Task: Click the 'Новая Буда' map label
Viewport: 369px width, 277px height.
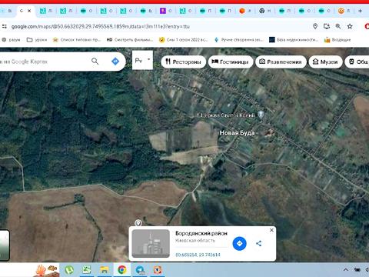Action: click(237, 133)
